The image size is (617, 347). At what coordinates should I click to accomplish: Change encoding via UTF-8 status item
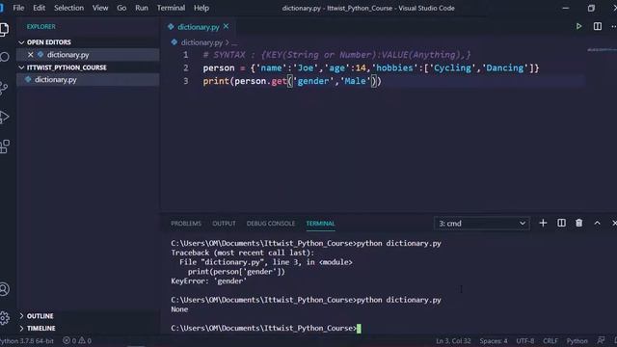525,341
